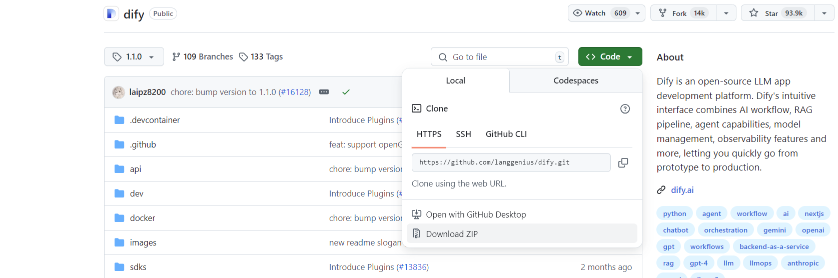Click the workflow topic tag

[752, 213]
